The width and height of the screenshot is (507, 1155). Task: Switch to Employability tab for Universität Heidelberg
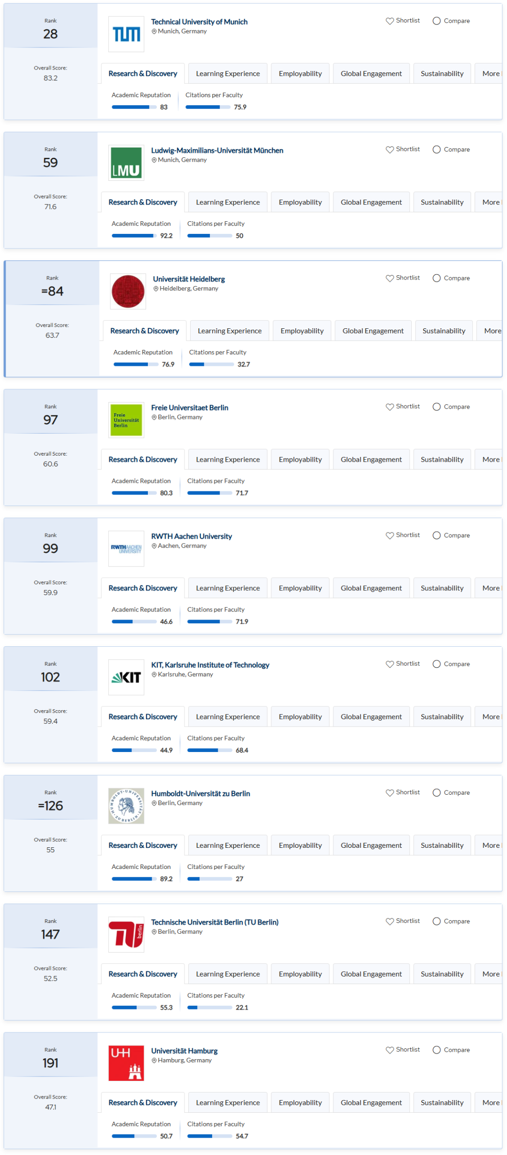[302, 331]
